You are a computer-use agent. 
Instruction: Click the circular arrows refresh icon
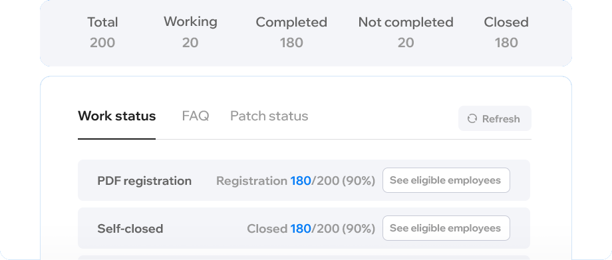472,118
